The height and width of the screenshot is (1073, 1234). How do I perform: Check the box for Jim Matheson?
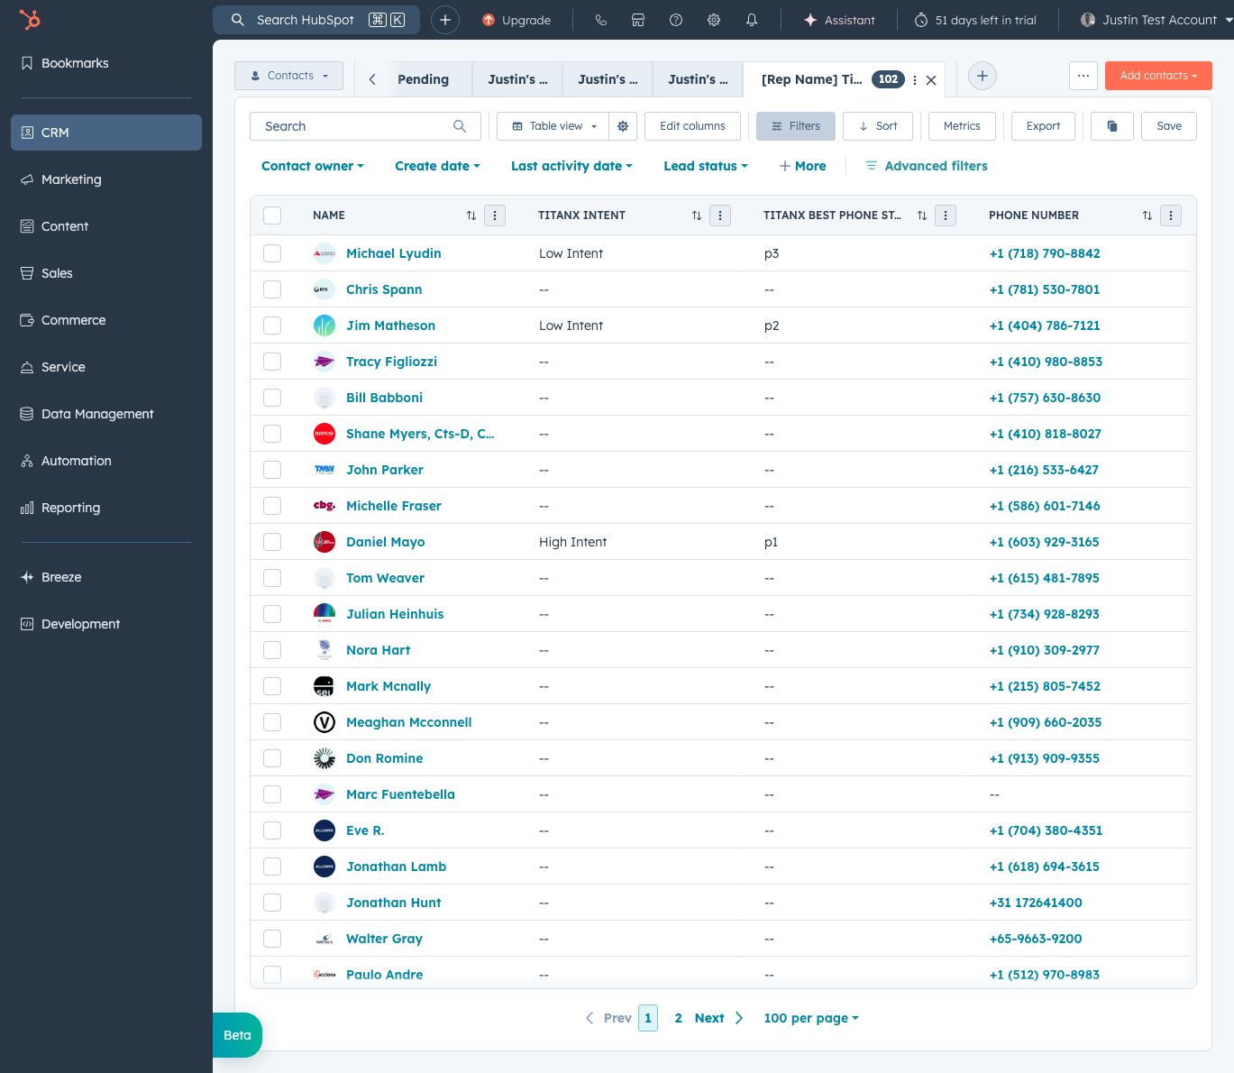(x=272, y=326)
